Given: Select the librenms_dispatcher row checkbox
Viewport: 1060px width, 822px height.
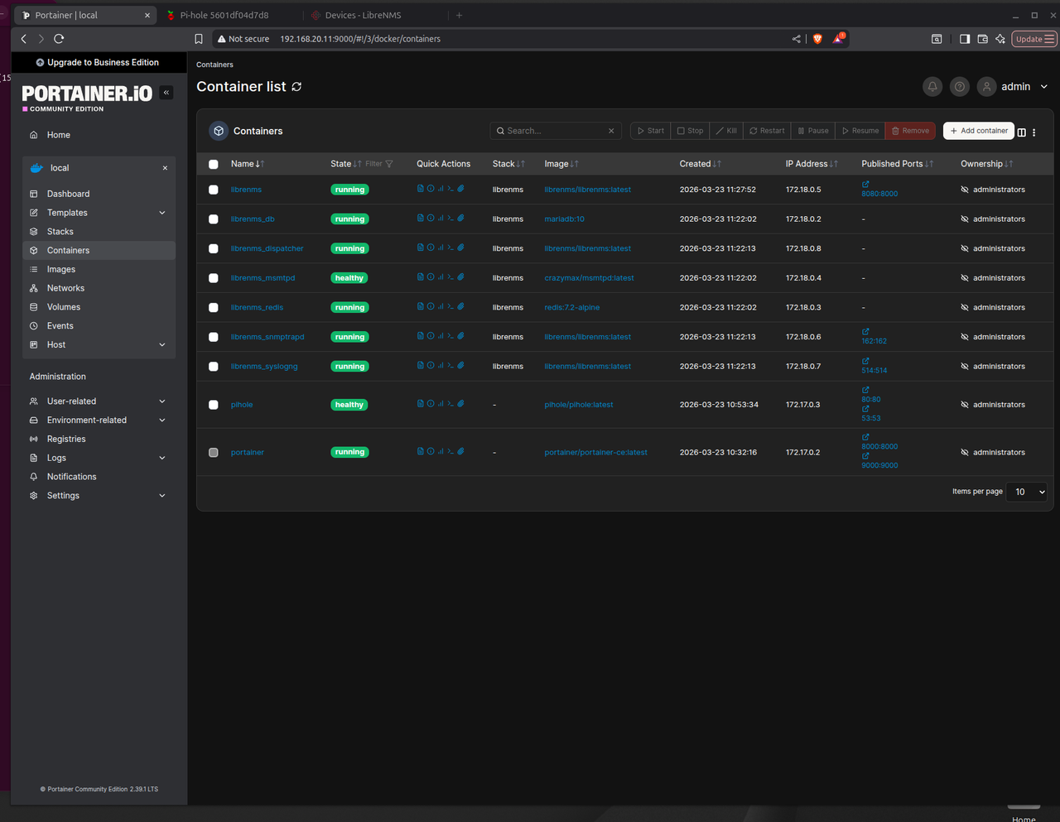Looking at the screenshot, I should click(x=214, y=248).
